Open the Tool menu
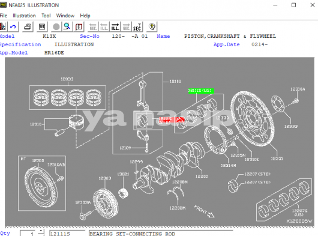The height and width of the screenshot is (236, 318). (x=46, y=16)
